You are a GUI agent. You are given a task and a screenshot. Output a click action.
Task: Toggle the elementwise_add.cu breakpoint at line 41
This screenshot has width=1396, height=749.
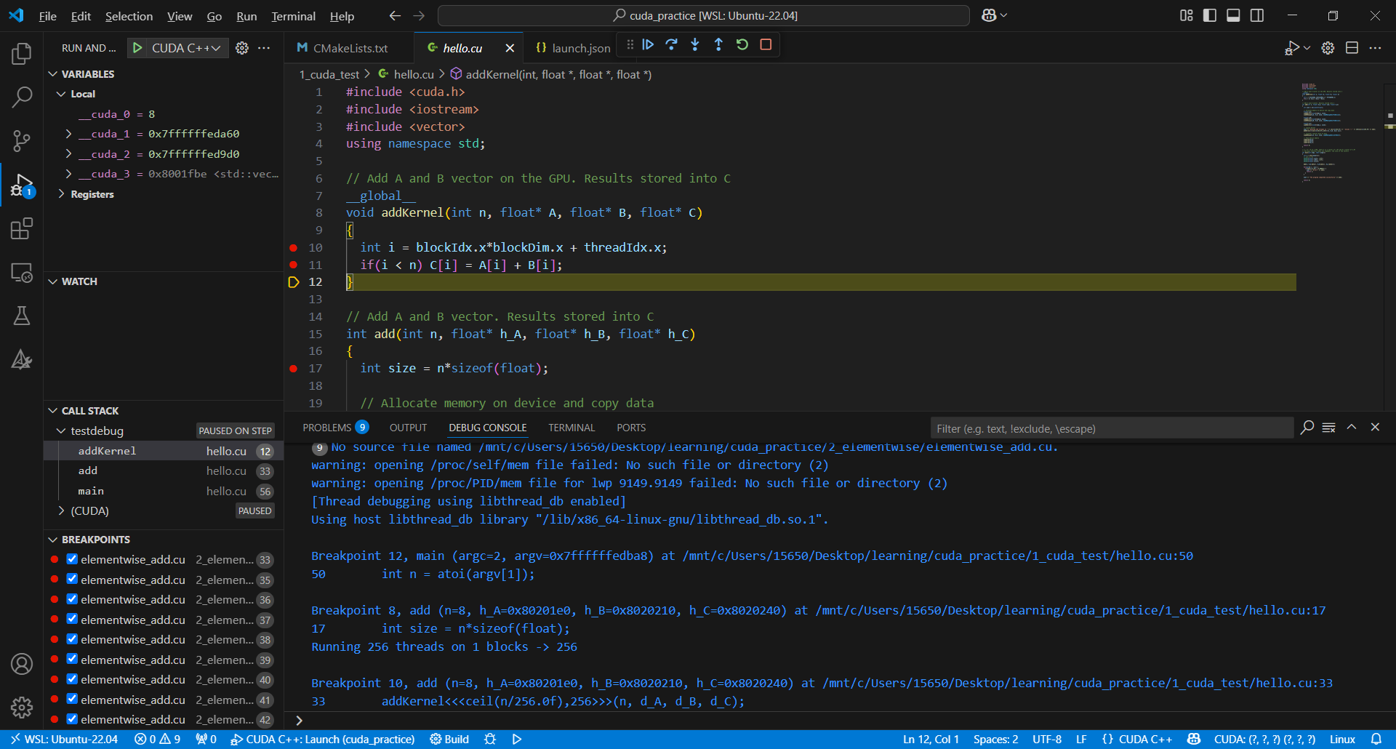click(72, 700)
